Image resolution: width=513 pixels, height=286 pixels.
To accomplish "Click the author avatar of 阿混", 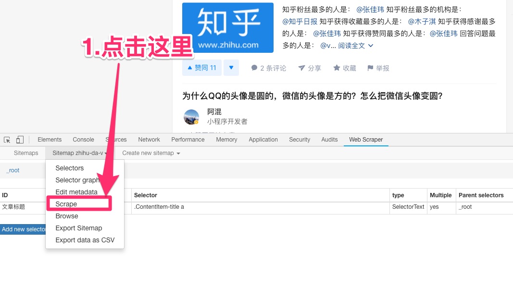I will (191, 117).
